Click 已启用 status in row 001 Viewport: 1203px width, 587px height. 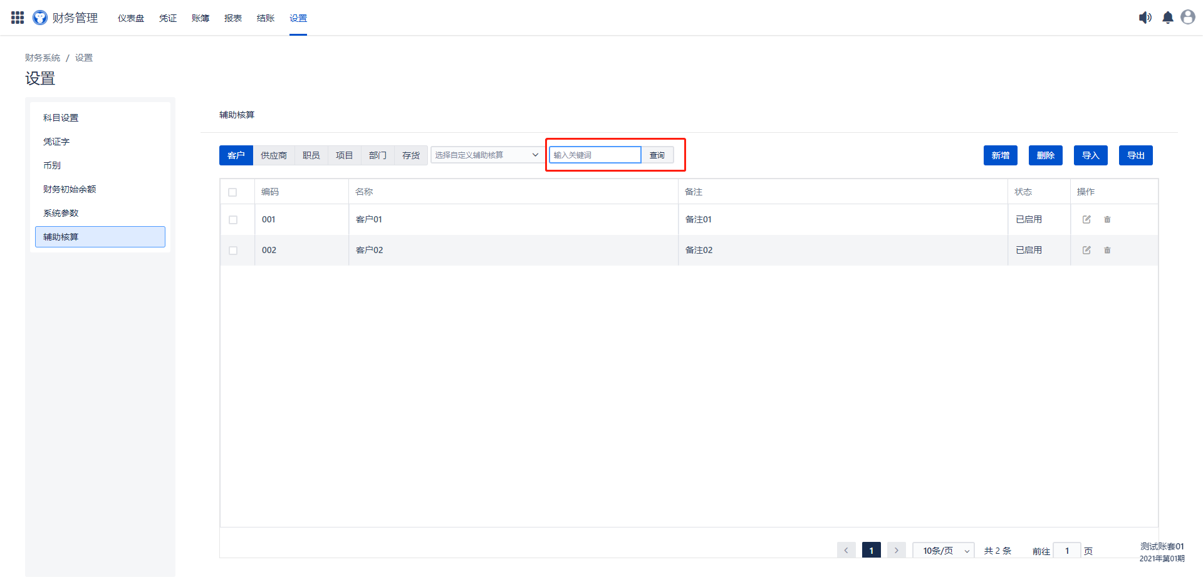click(x=1029, y=219)
